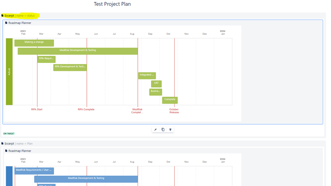Image resolution: width=331 pixels, height=186 pixels.
Task: Click the 'Test Project Plan' page title
Action: [112, 4]
